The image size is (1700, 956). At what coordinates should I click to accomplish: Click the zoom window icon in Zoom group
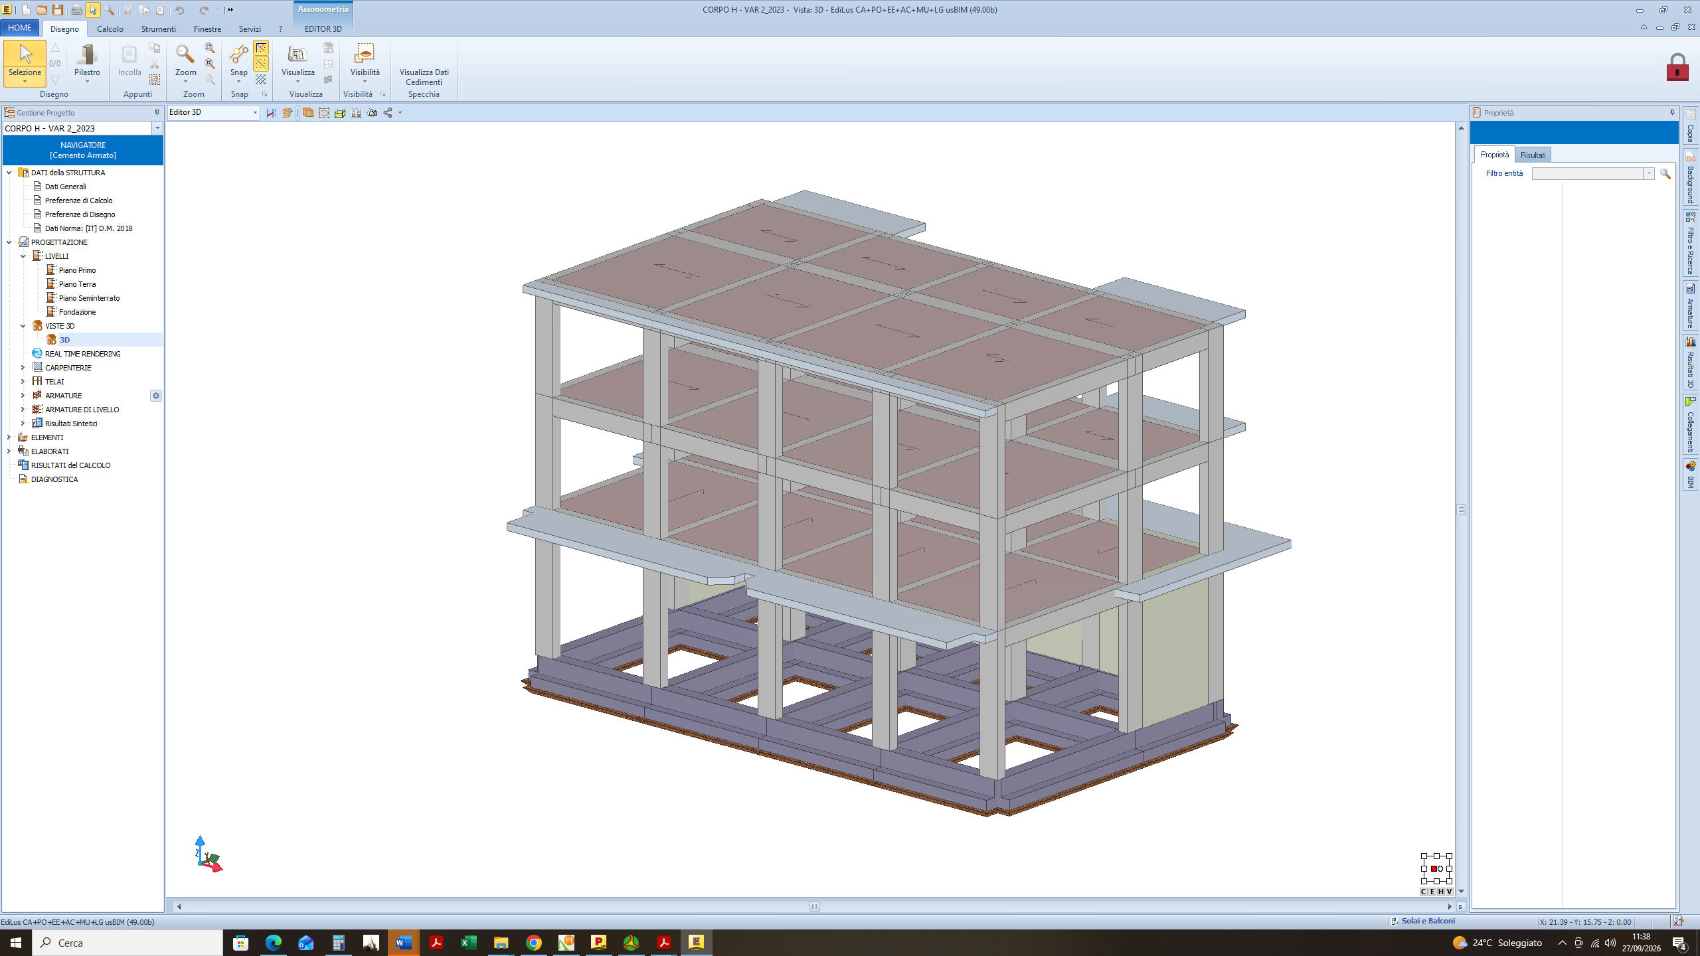[x=210, y=48]
